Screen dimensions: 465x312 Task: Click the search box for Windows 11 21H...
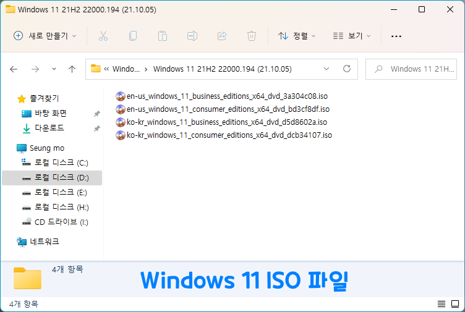click(x=411, y=69)
